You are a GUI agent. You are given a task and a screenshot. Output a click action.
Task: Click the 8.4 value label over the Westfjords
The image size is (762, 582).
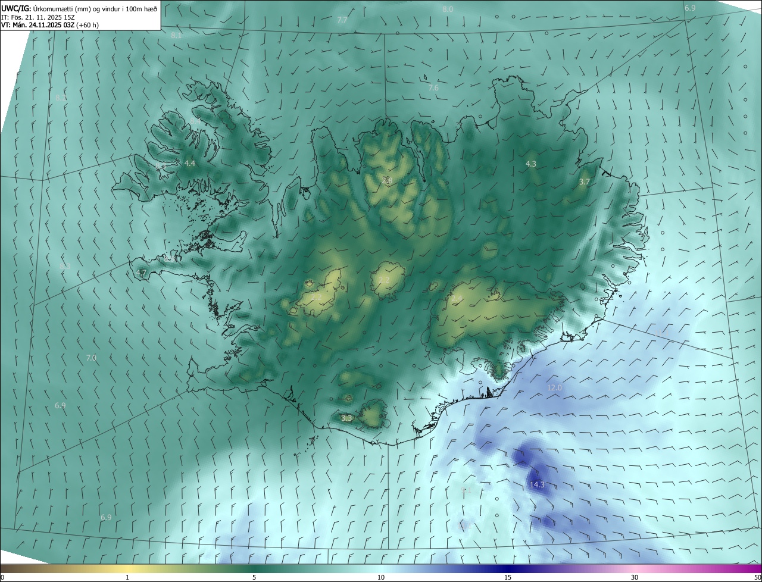[195, 121]
